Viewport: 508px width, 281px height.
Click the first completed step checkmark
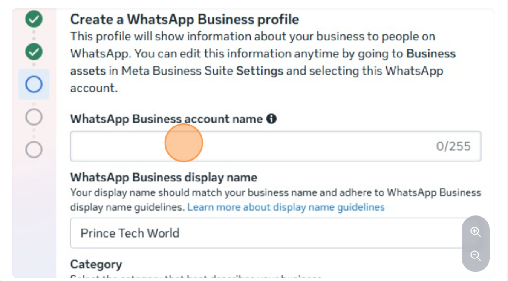pos(34,19)
